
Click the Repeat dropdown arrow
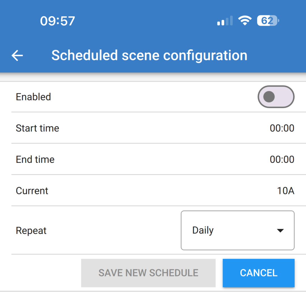pyautogui.click(x=280, y=231)
